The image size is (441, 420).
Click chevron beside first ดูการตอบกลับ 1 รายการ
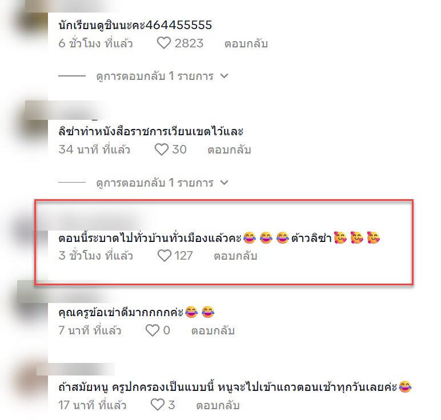point(224,76)
